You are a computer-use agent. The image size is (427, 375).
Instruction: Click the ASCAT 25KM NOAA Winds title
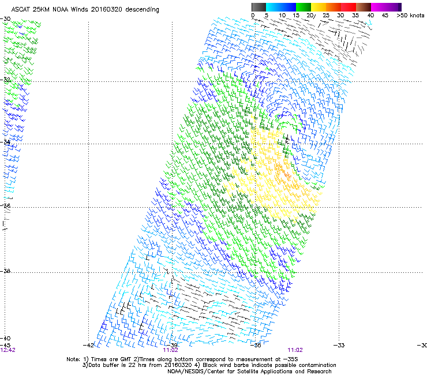click(x=85, y=9)
